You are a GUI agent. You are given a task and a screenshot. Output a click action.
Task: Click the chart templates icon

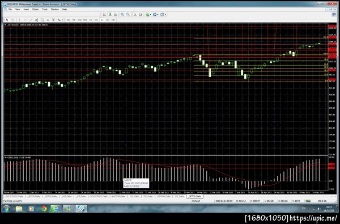(162, 15)
